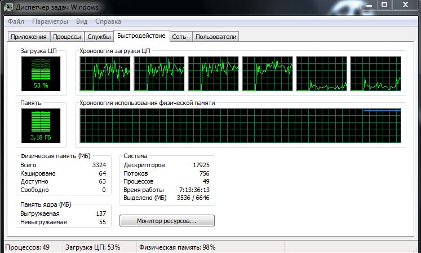Click the memory gauge showing 3,18 ГБ
This screenshot has width=421, height=253.
click(x=41, y=125)
